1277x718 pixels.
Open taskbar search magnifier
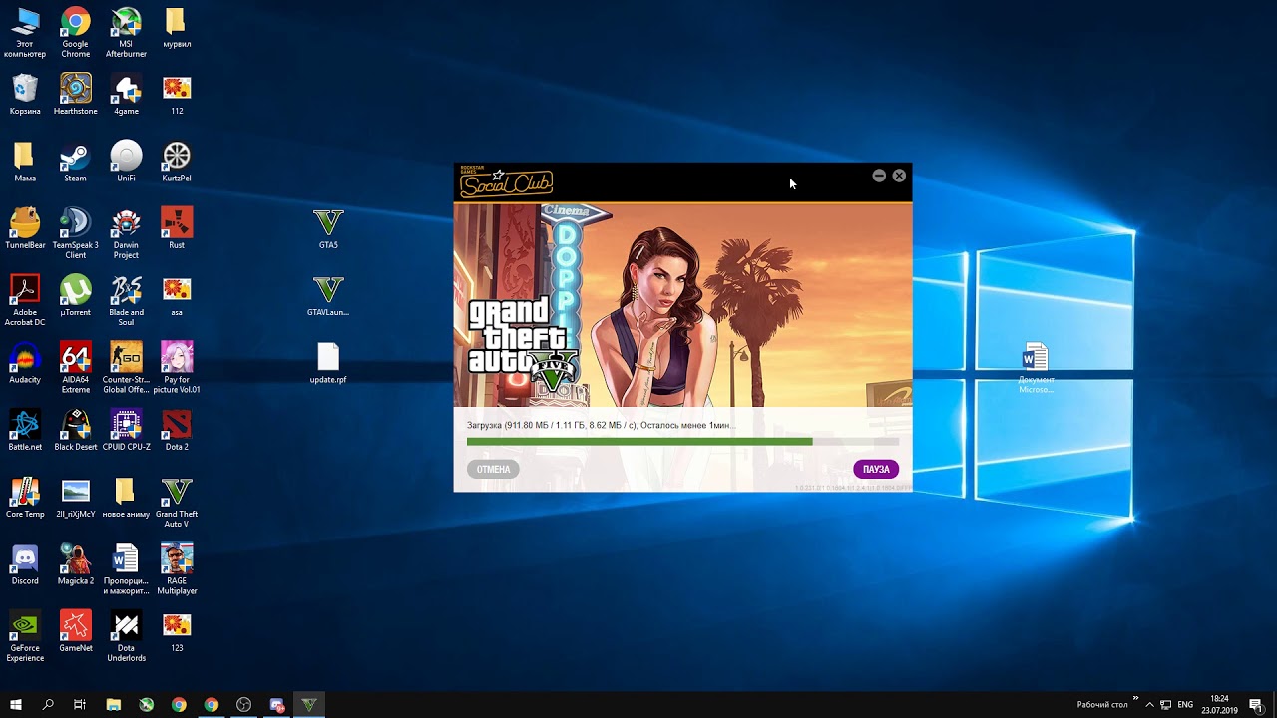tap(48, 705)
